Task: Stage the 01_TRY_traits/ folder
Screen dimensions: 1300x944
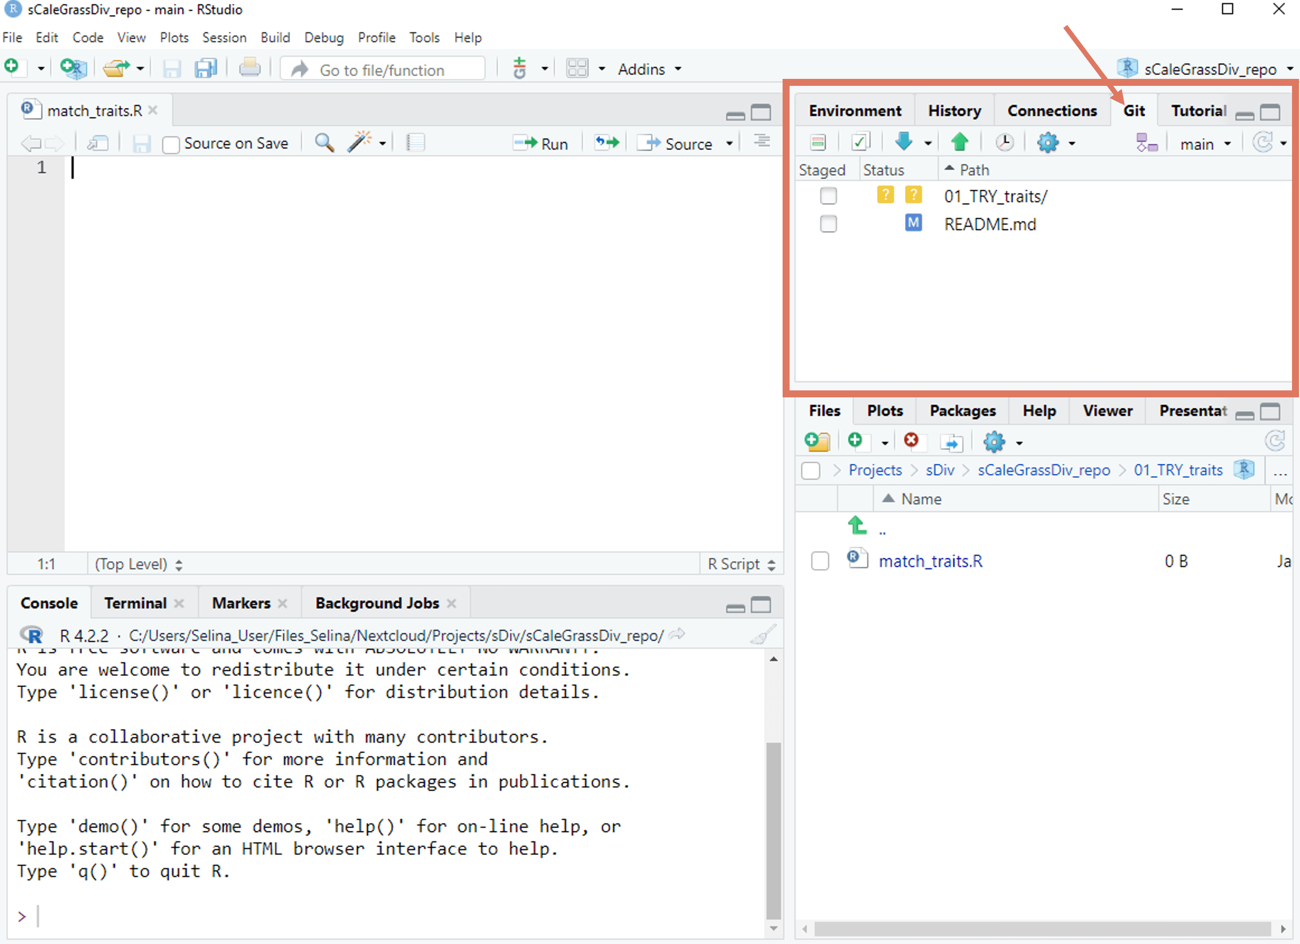Action: (x=829, y=195)
